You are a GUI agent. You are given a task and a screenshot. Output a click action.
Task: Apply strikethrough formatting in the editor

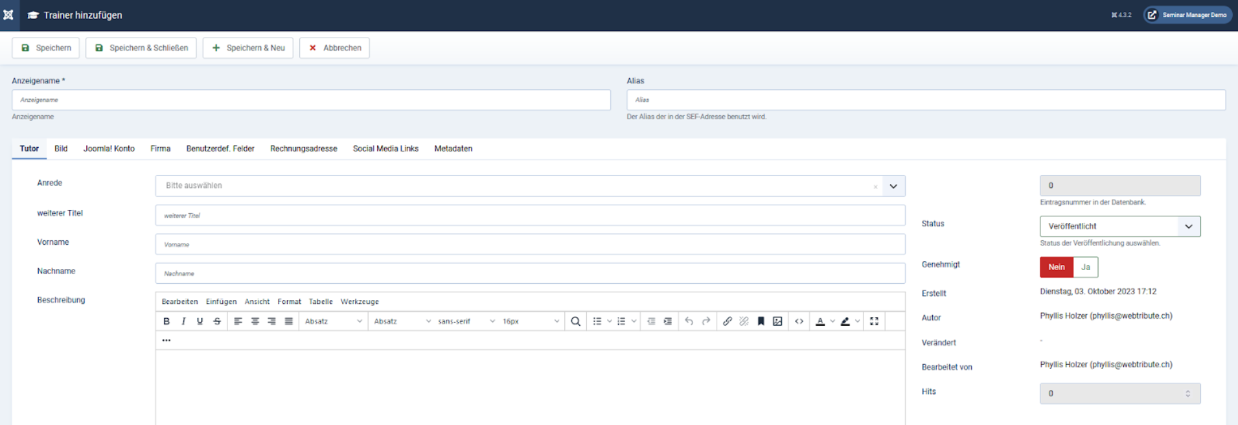point(217,321)
